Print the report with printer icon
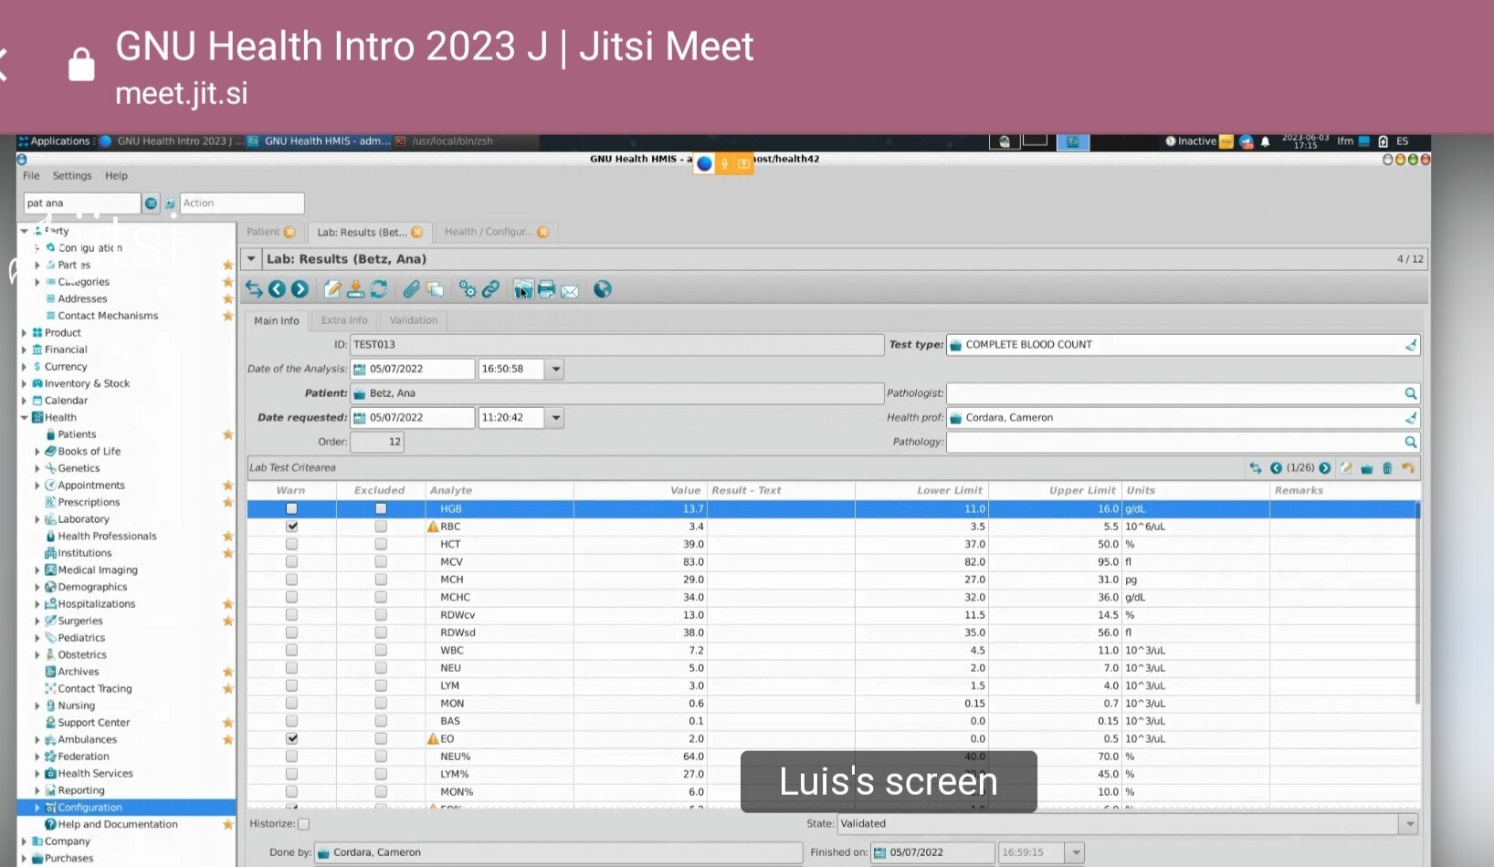The width and height of the screenshot is (1494, 867). [x=546, y=289]
